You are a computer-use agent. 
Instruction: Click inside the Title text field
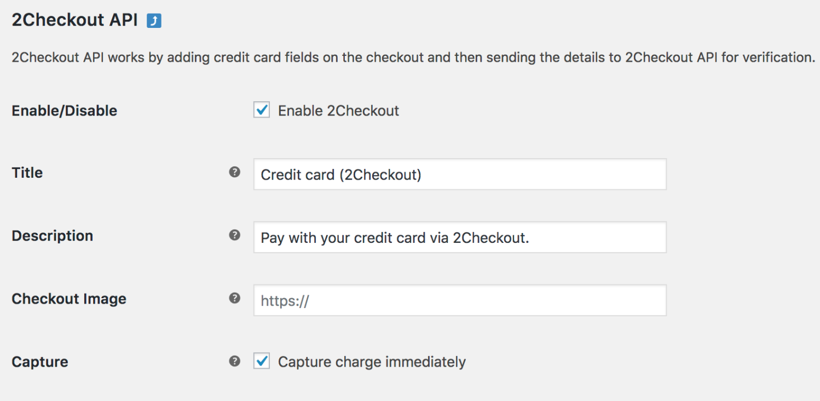460,174
